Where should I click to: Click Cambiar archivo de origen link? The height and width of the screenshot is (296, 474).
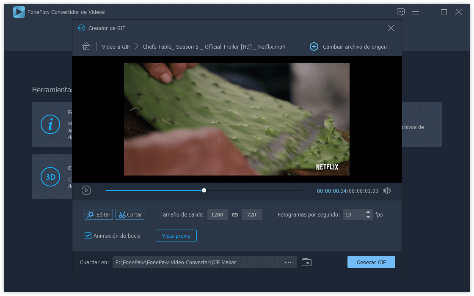point(355,47)
